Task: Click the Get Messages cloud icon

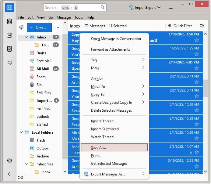Action: pyautogui.click(x=21, y=27)
